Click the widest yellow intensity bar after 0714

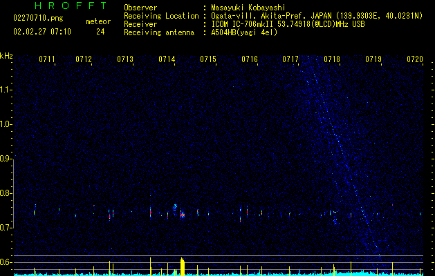tap(183, 266)
